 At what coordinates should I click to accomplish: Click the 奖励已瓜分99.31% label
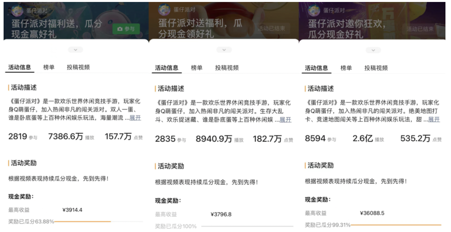click(x=328, y=225)
